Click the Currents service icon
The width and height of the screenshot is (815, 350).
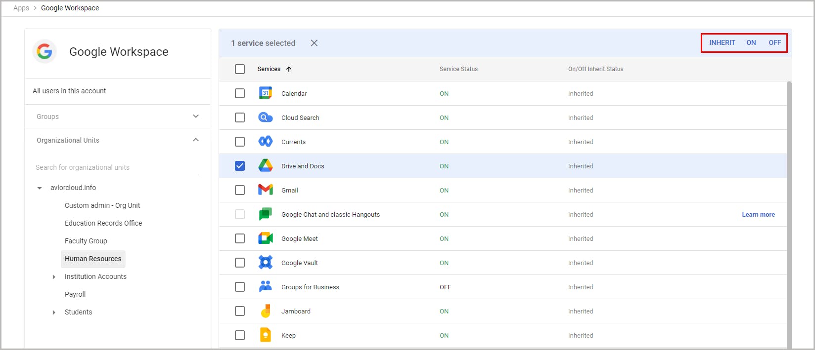click(x=266, y=142)
